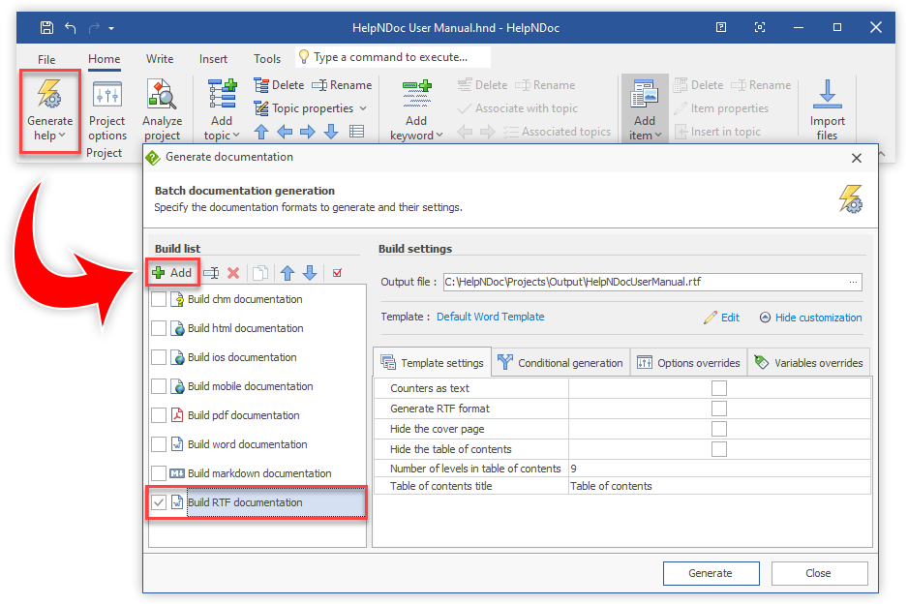Click the Redo arrow in title bar
The image size is (908, 606).
(94, 27)
